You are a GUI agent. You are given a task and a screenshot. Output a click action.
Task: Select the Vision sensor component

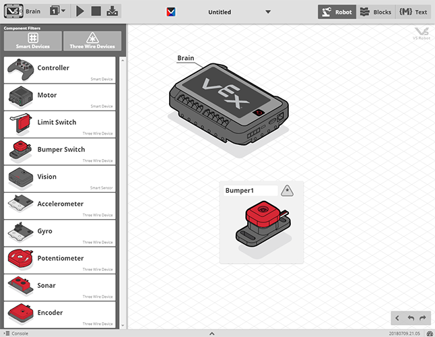tap(60, 179)
